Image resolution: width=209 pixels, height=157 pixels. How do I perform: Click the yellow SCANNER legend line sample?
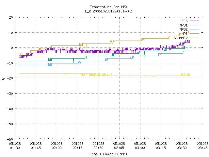coord(194,38)
